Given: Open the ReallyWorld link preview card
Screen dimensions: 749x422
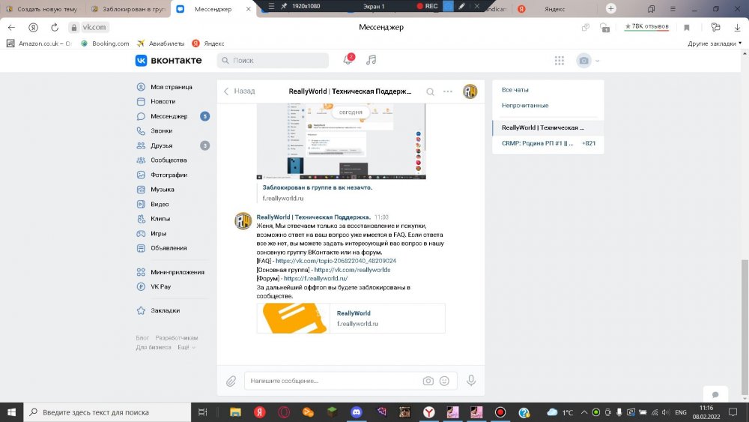Looking at the screenshot, I should (x=351, y=319).
